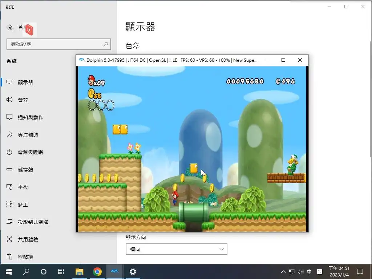Select 專注輔助 menu item text
The image size is (372, 279).
[x=28, y=135]
